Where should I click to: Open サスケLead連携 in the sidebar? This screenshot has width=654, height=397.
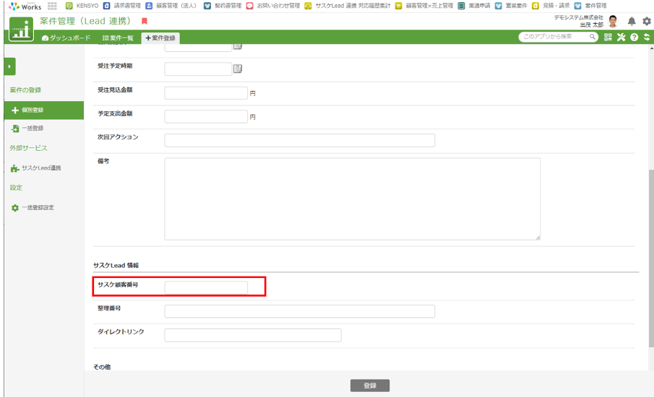(x=36, y=168)
